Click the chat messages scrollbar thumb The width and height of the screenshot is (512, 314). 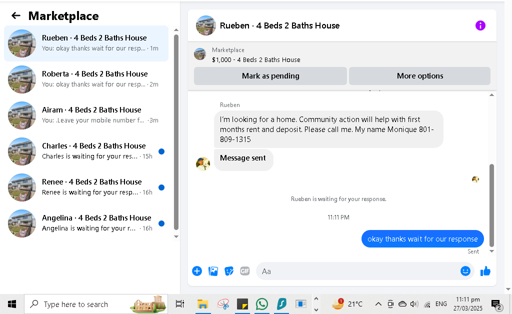pos(491,205)
